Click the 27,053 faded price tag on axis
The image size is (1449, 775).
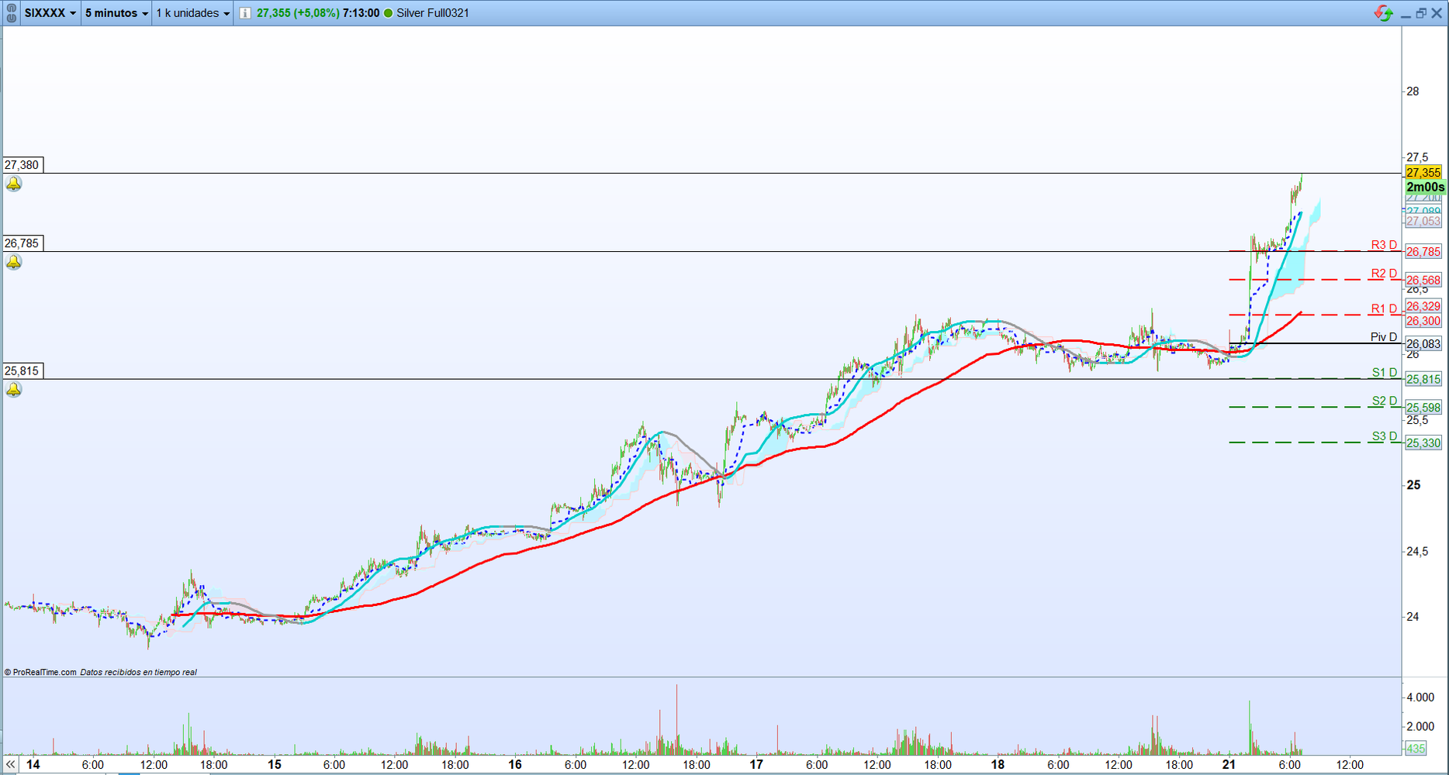[x=1423, y=222]
